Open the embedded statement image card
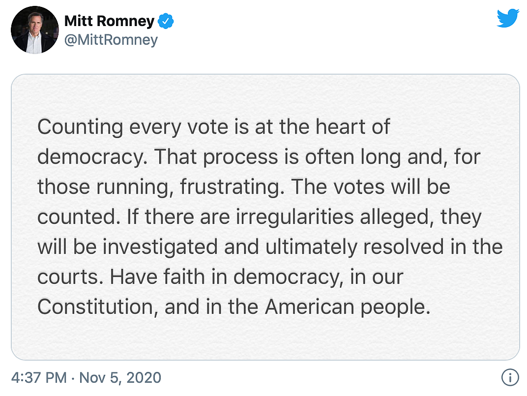Image resolution: width=527 pixels, height=396 pixels. pyautogui.click(x=265, y=217)
